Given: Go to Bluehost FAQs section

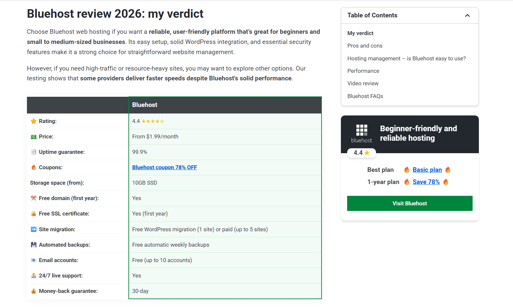Looking at the screenshot, I should click(x=365, y=96).
